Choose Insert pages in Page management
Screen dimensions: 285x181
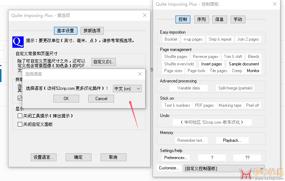212,64
